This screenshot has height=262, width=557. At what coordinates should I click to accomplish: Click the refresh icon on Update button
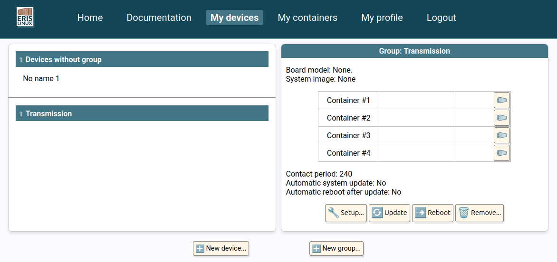pos(377,213)
